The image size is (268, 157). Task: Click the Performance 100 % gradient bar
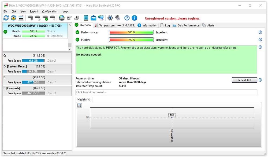coord(131,32)
